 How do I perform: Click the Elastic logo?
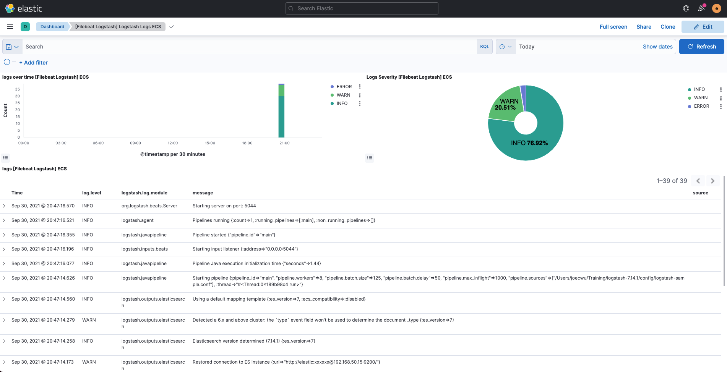(24, 8)
